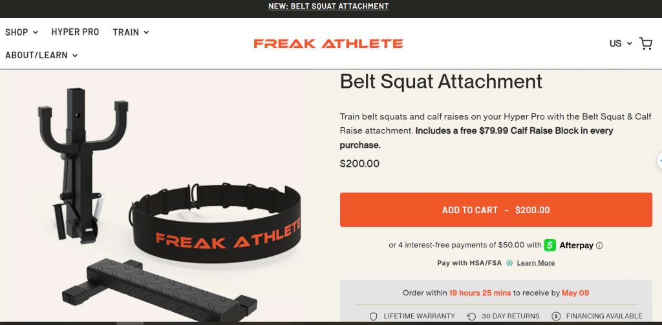The height and width of the screenshot is (325, 662).
Task: Click the HSA/FSA teal badge icon
Action: click(x=509, y=263)
